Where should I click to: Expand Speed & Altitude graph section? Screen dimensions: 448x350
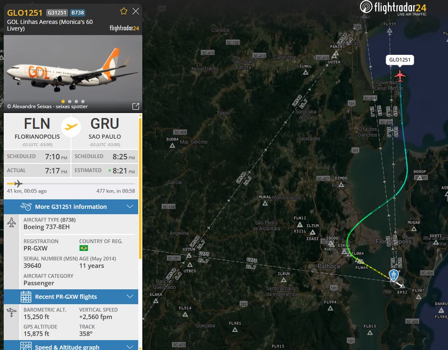[x=71, y=345]
